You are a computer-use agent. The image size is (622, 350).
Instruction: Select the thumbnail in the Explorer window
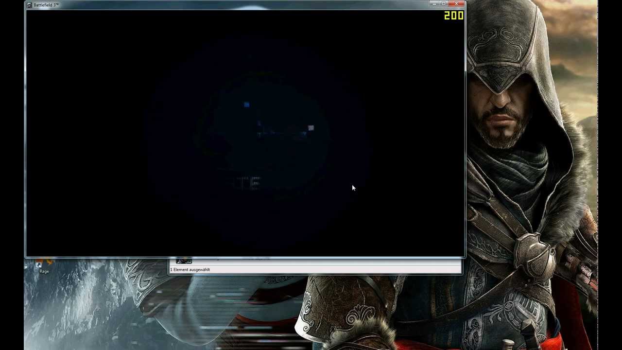(184, 261)
